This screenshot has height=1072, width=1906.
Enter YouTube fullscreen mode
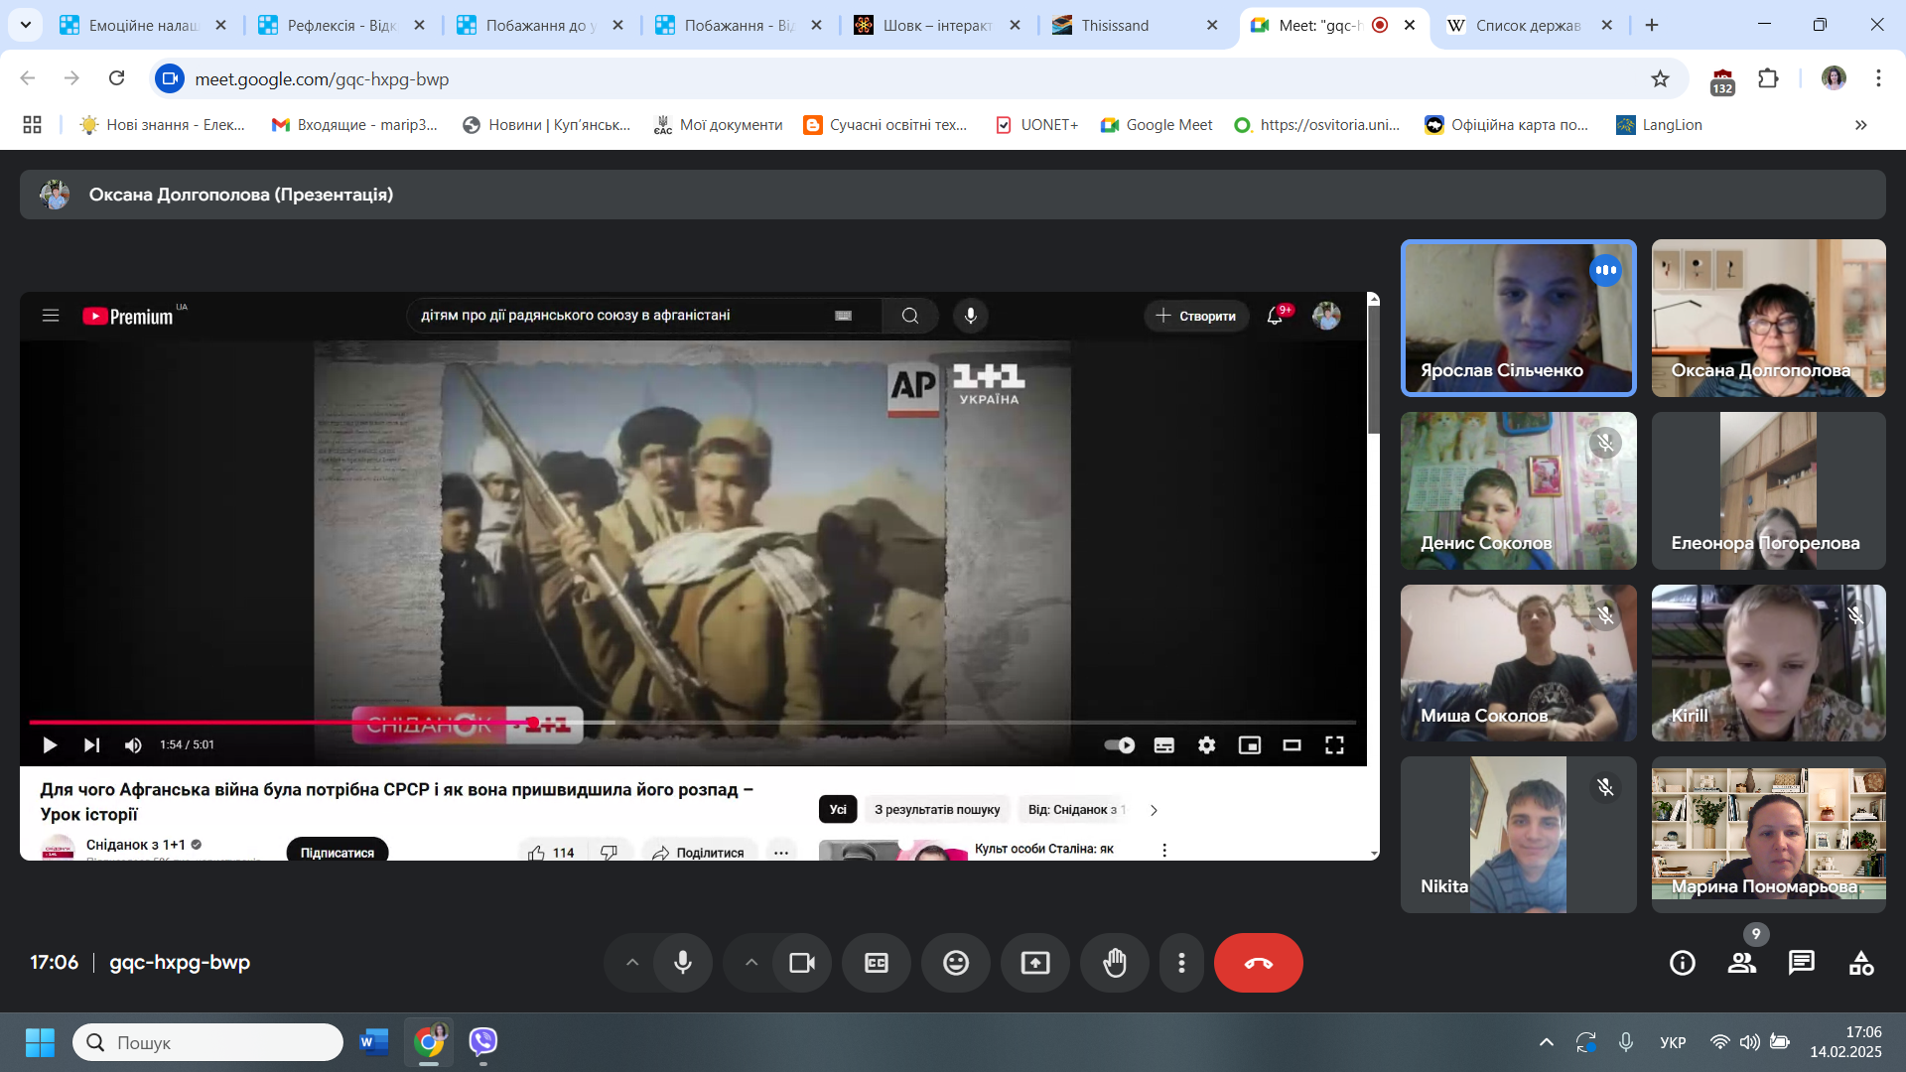click(x=1335, y=745)
